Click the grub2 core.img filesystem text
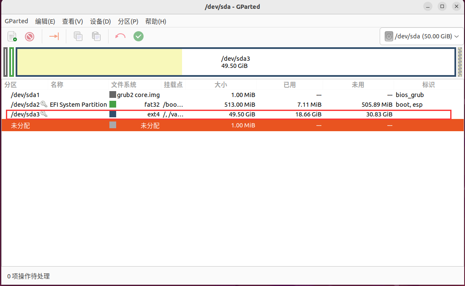The width and height of the screenshot is (465, 286). (139, 95)
